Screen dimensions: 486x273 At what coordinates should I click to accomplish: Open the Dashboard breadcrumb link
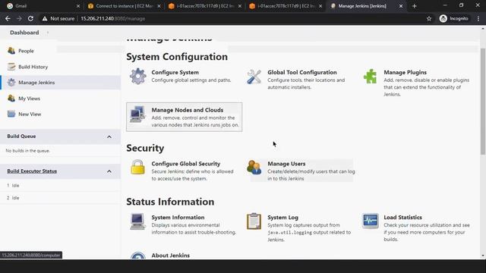tap(24, 33)
